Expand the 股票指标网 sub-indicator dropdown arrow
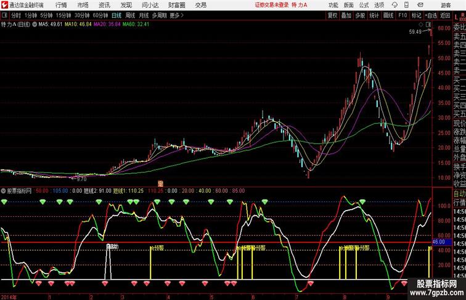Screen dimensions: 466x300 point(3,191)
